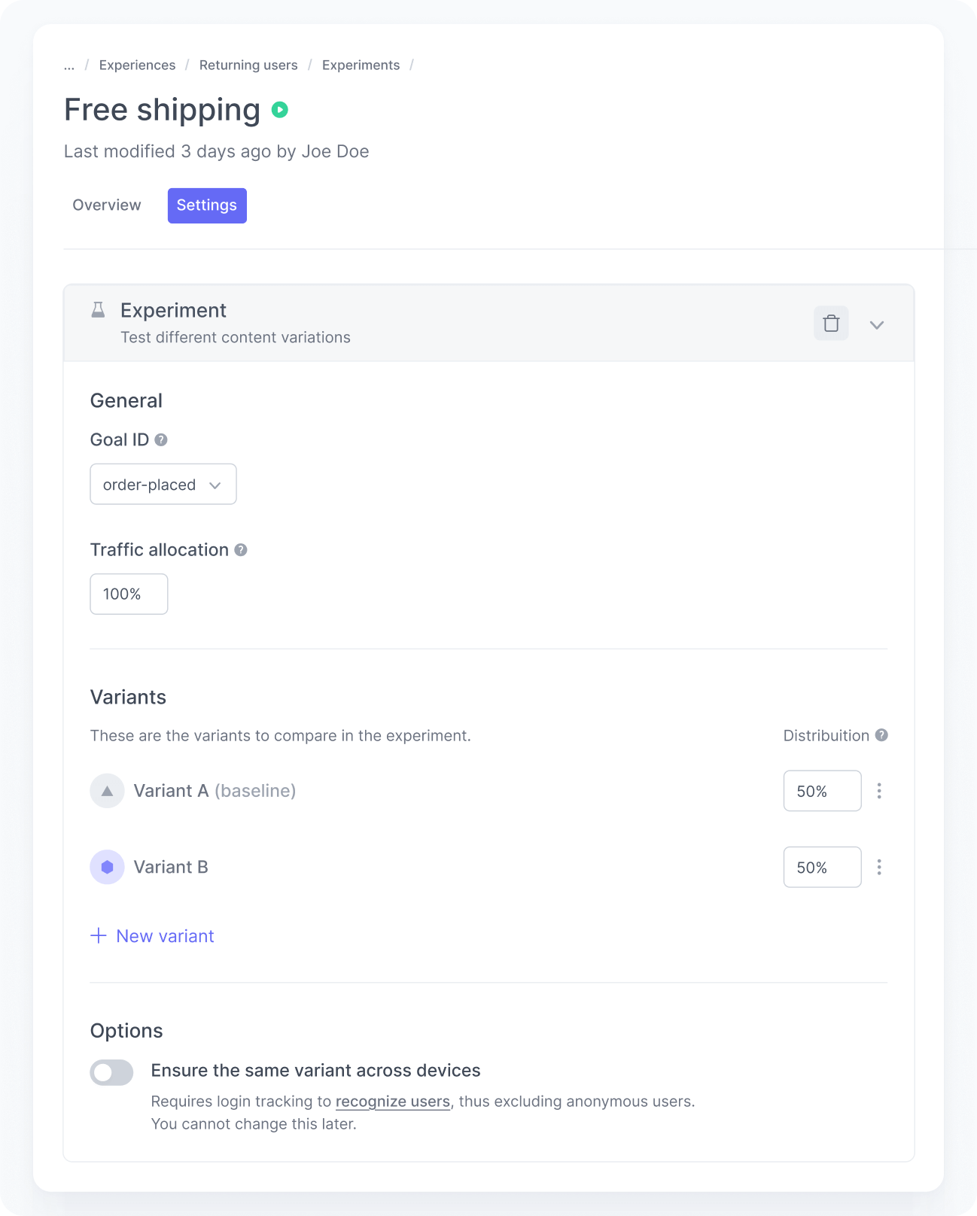The image size is (977, 1216).
Task: Click the Distribution help icon
Action: tap(881, 735)
